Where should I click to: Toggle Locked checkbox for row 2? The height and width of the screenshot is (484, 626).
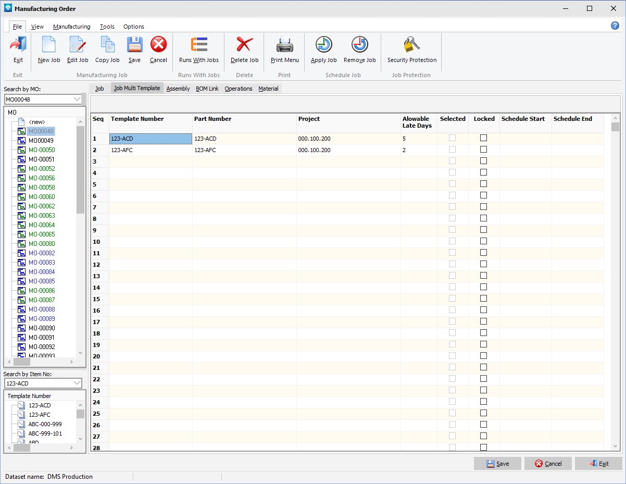pos(484,150)
